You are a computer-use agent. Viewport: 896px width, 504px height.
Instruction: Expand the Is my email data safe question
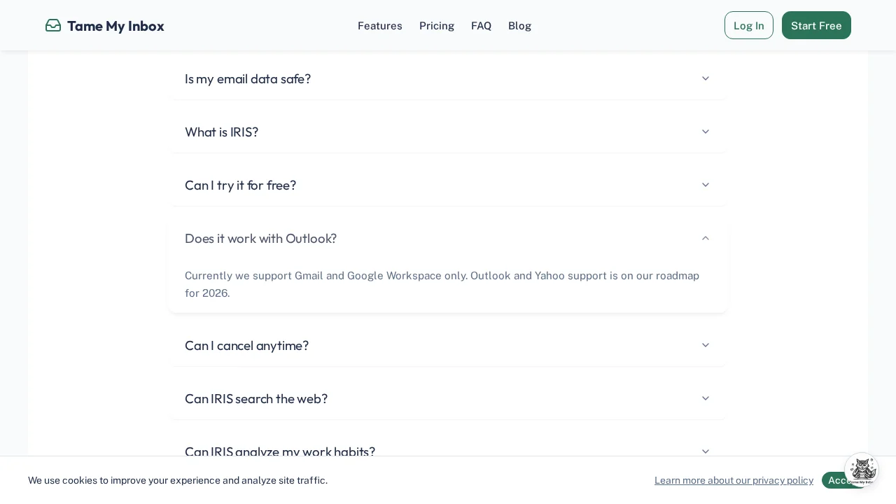[248, 78]
